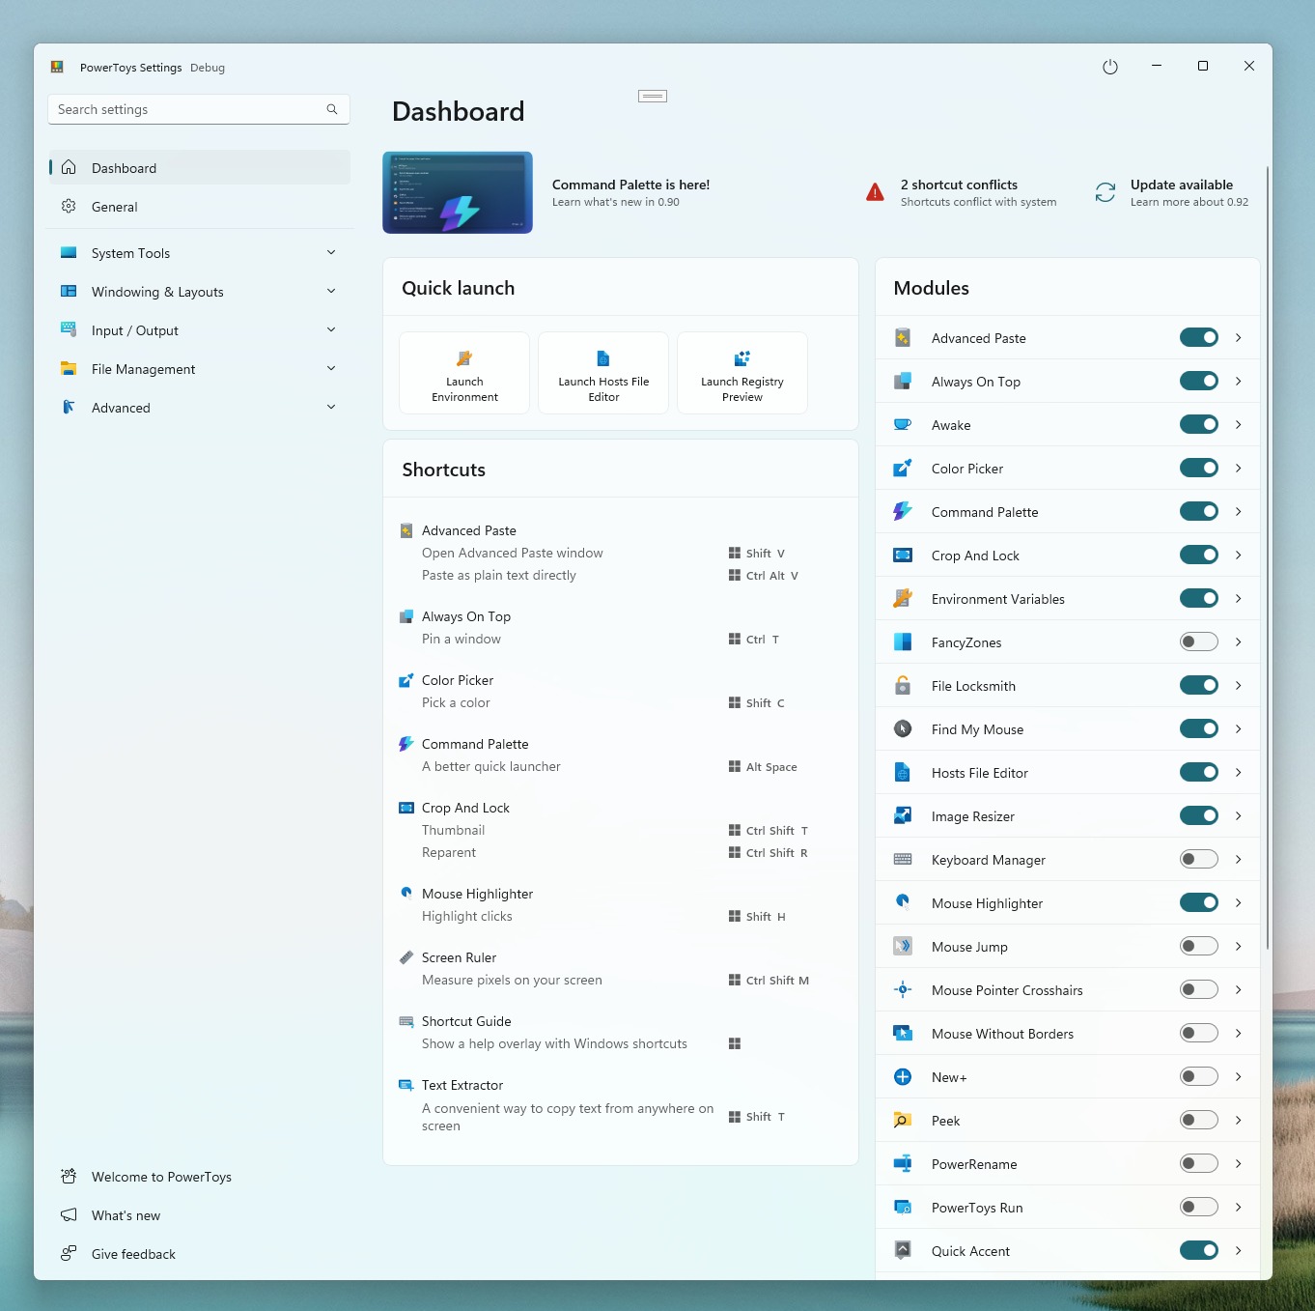Click the Command Palette banner thumbnail
This screenshot has height=1311, width=1315.
457,191
